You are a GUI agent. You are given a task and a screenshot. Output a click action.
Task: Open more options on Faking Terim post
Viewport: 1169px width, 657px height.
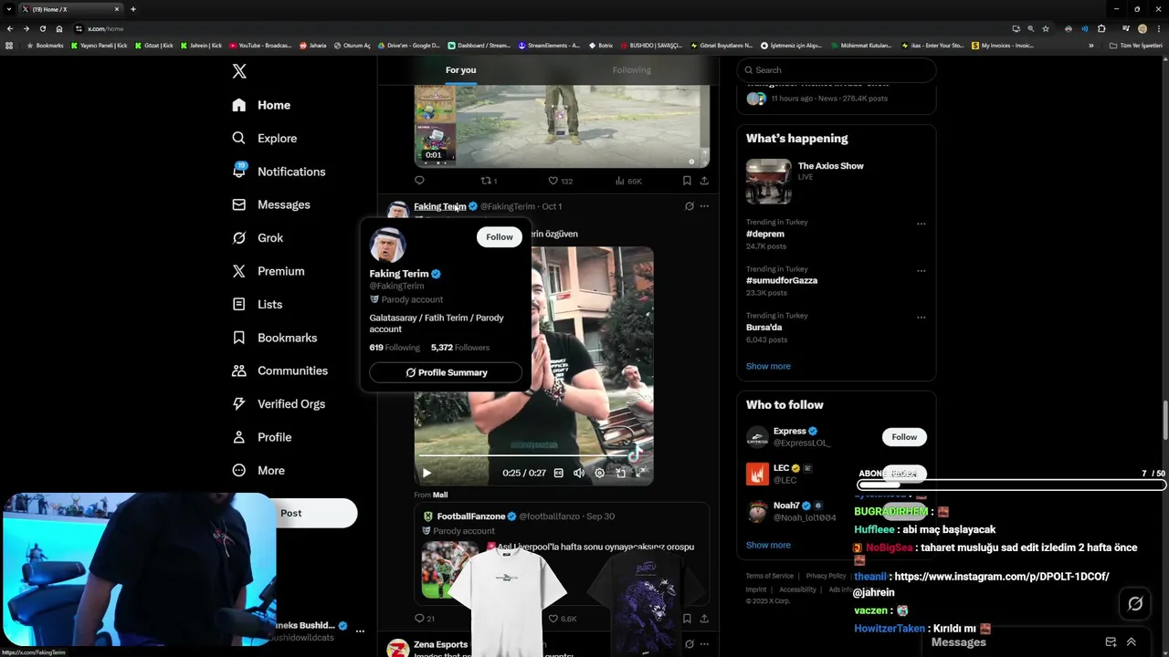point(704,206)
